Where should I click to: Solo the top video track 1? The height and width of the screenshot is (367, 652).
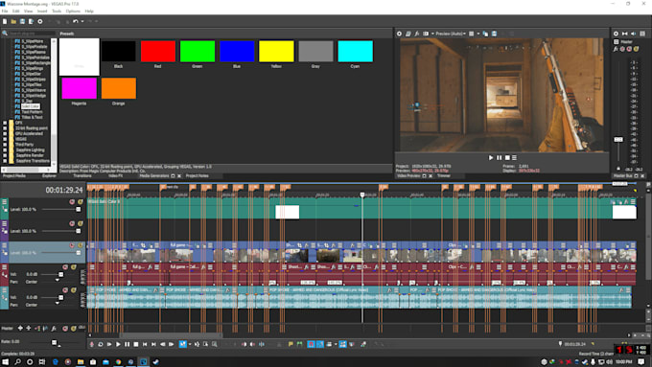81,202
